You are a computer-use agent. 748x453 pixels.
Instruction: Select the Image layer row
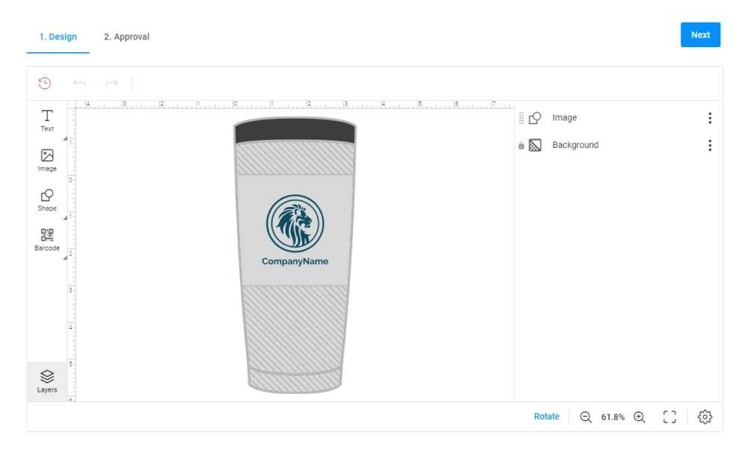[x=619, y=118]
